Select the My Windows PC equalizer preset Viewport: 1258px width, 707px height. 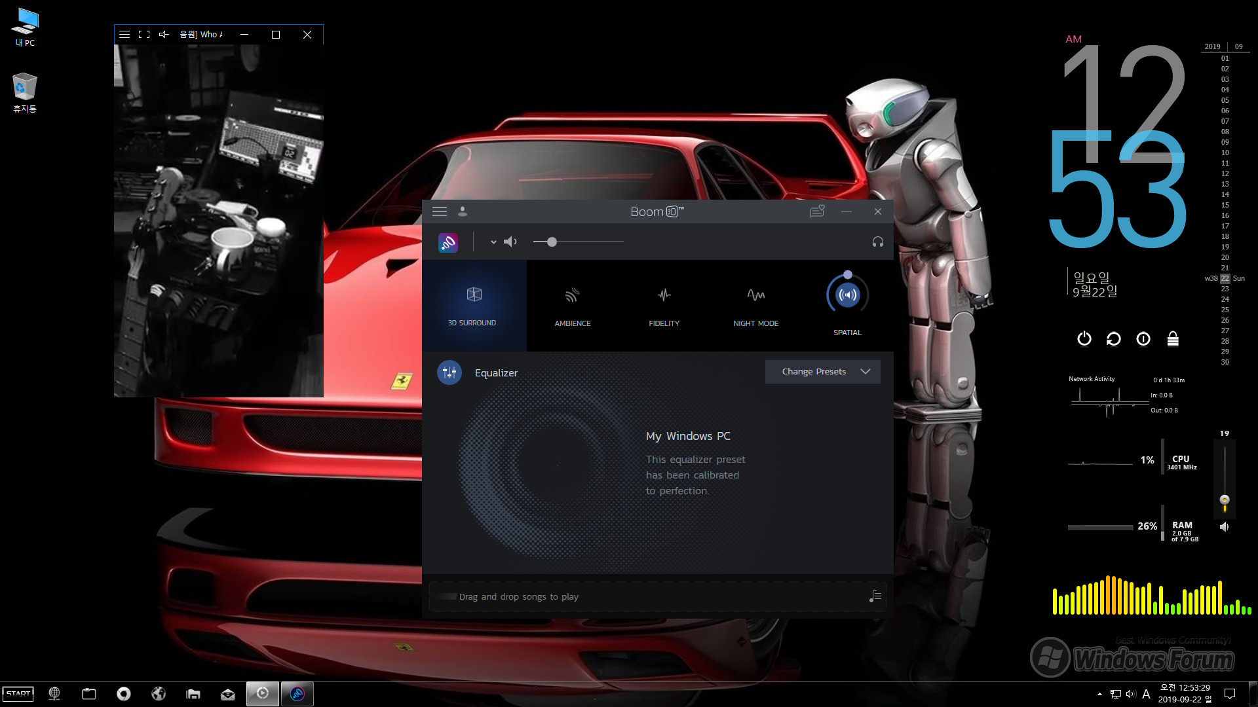688,435
